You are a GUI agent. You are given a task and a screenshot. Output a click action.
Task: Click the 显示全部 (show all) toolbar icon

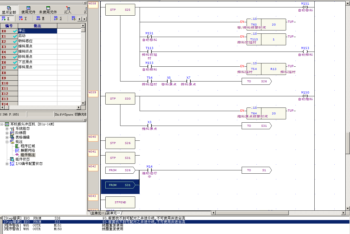[9, 8]
